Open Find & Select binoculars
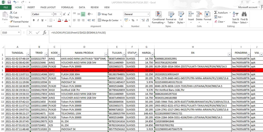263x132 pixels. (244, 18)
